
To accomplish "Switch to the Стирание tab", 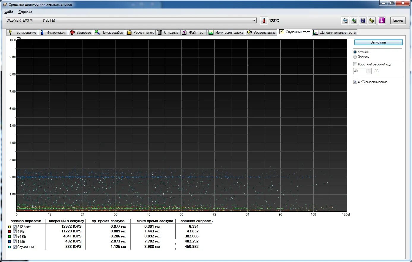I will pos(168,33).
